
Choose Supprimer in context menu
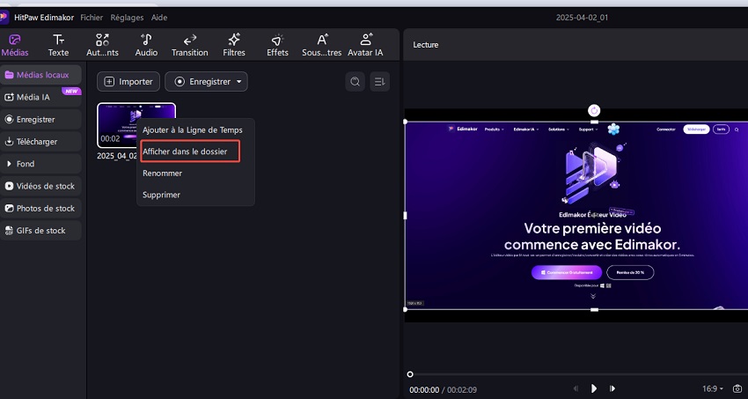(161, 195)
